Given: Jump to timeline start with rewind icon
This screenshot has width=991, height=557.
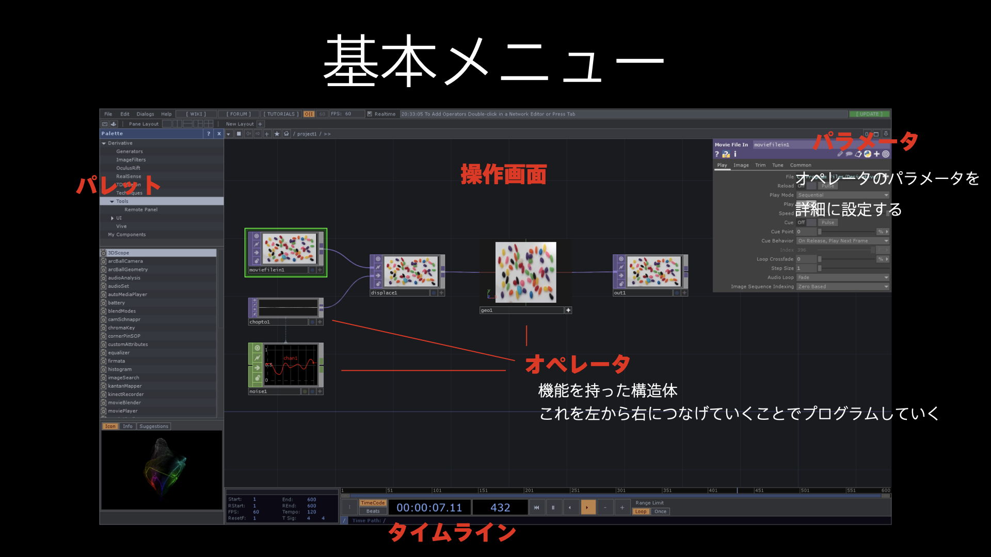Looking at the screenshot, I should 536,507.
